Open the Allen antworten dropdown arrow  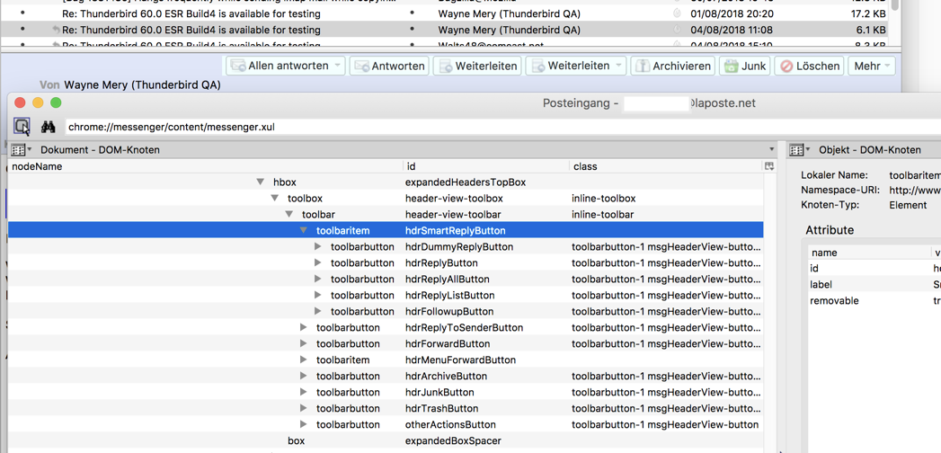[x=338, y=66]
